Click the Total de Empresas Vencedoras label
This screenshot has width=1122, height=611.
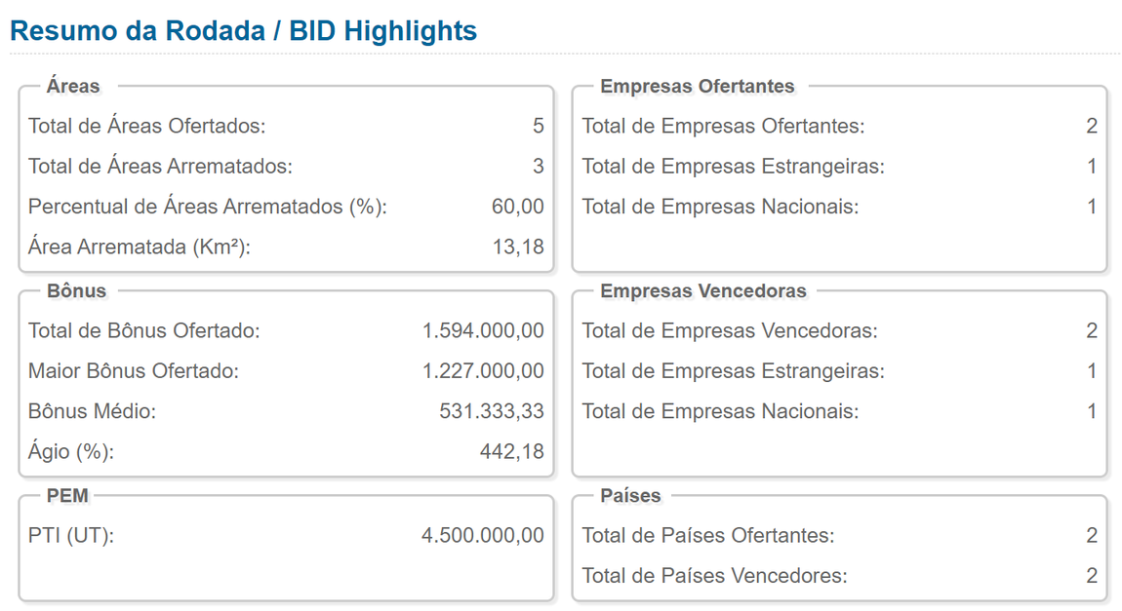730,330
